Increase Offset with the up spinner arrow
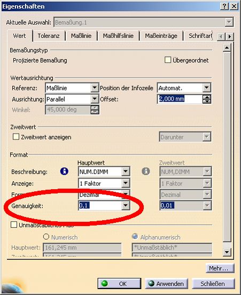The width and height of the screenshot is (241, 295). [207, 97]
